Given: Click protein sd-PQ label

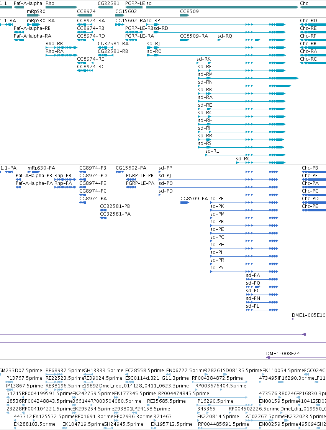Looking at the screenshot, I should point(253,283).
